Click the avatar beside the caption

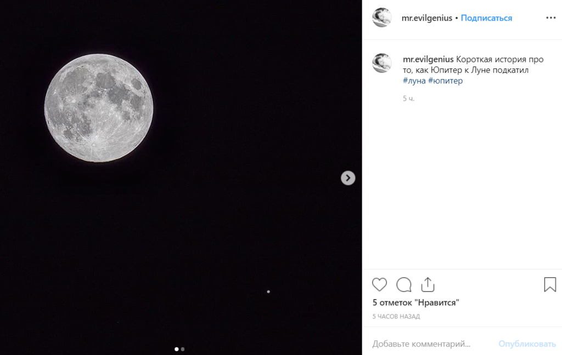point(382,63)
